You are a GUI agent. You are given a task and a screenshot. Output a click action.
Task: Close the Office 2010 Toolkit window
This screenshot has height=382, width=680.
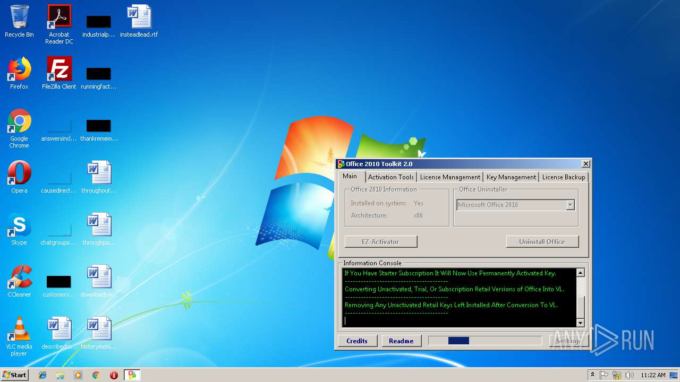click(x=585, y=164)
